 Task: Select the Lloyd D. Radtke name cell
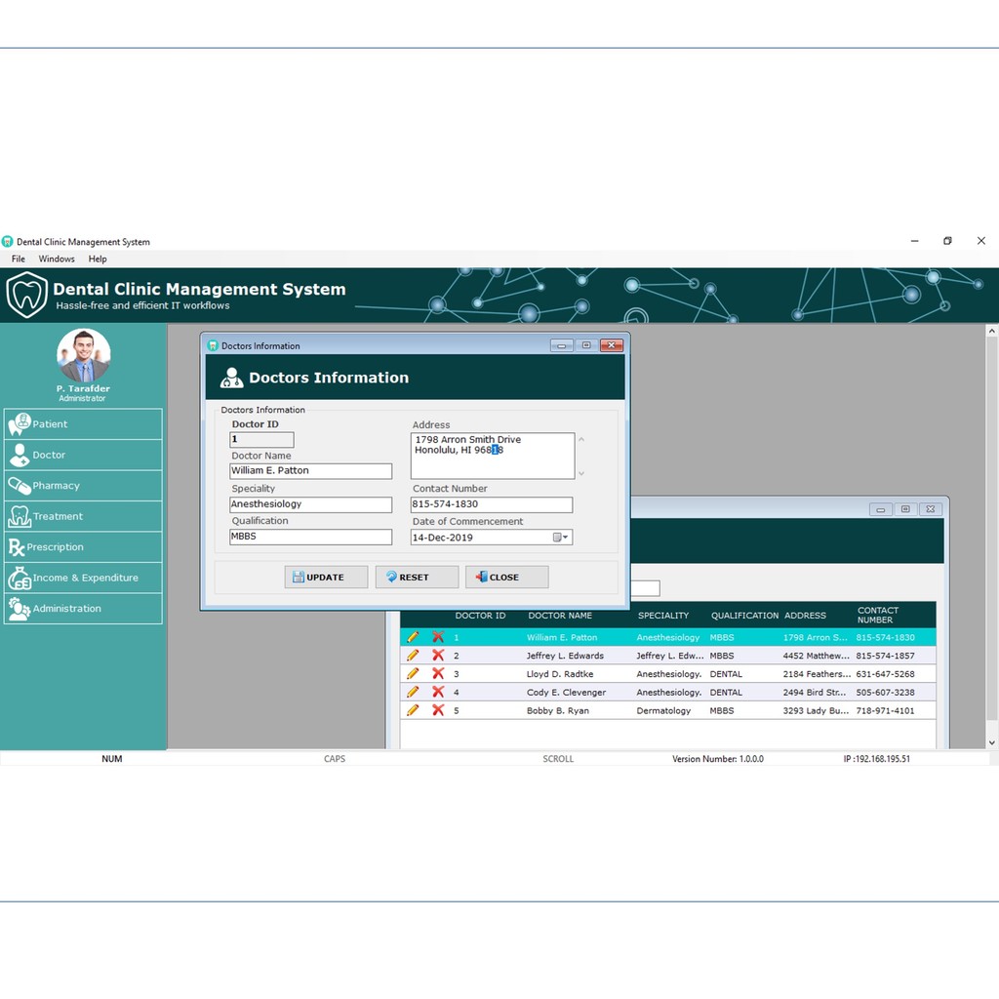click(560, 673)
